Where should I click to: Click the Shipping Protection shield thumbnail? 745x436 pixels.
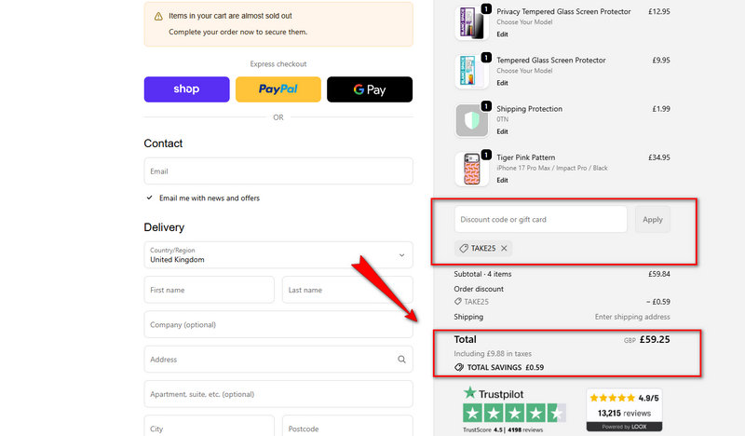471,121
